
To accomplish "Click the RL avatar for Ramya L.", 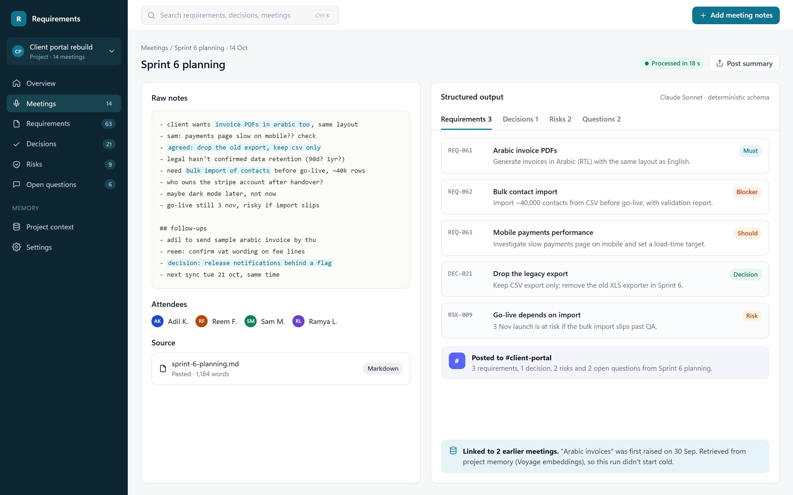I will click(x=298, y=321).
